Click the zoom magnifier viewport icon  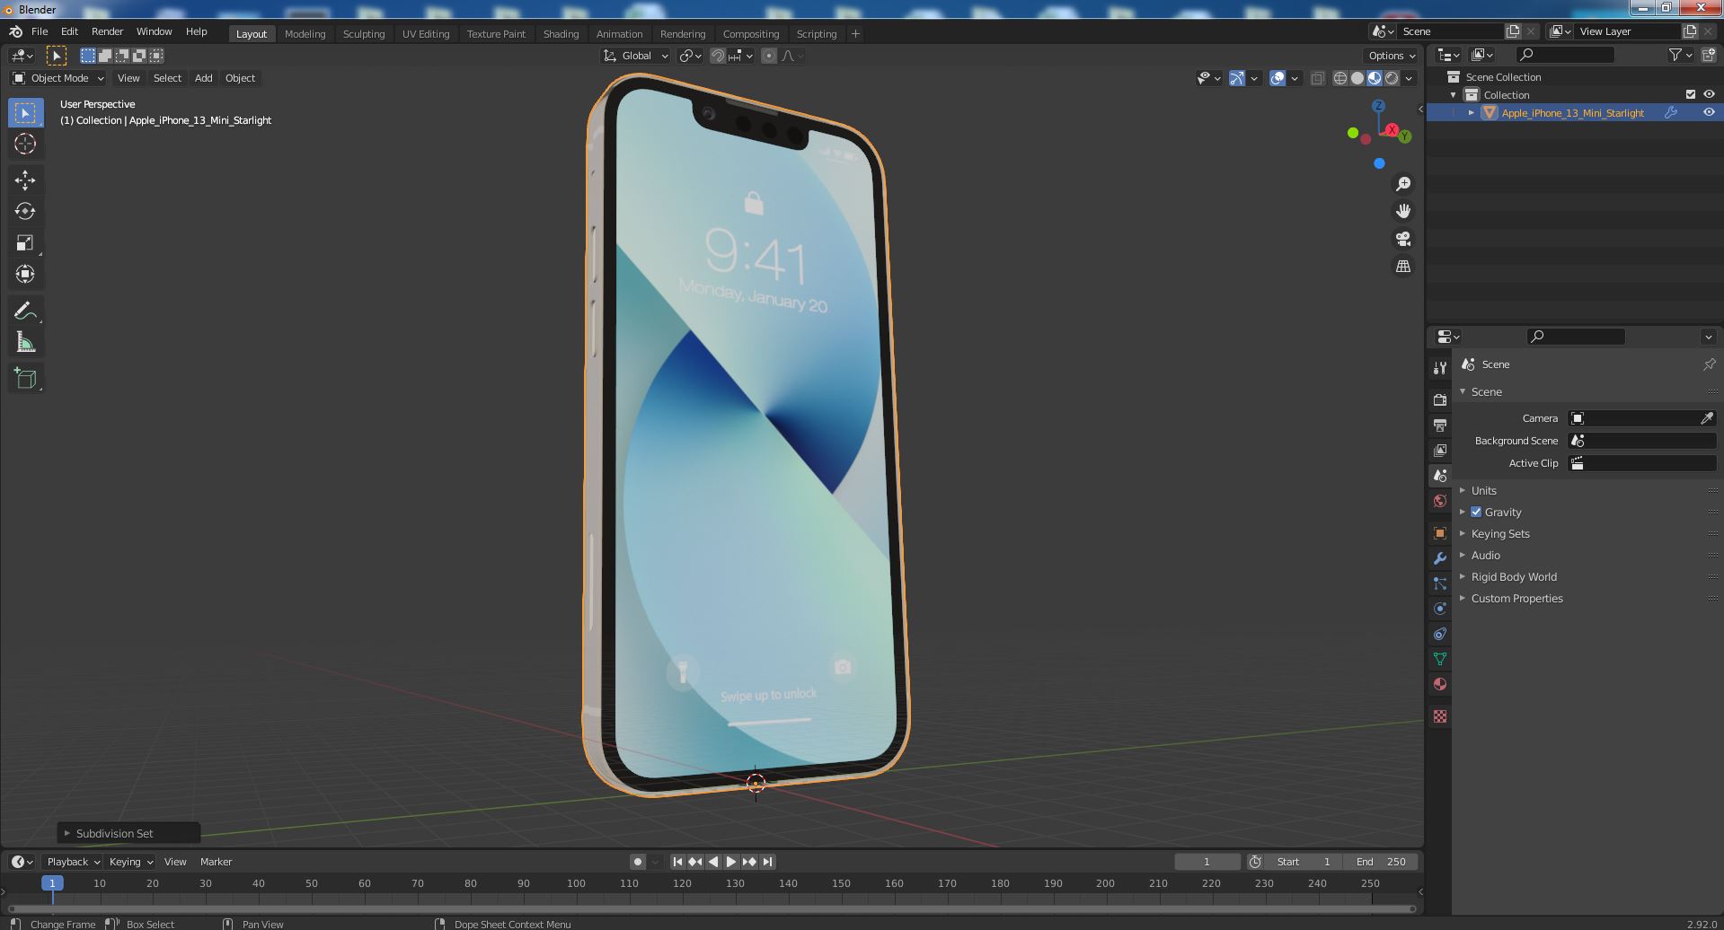[1402, 184]
